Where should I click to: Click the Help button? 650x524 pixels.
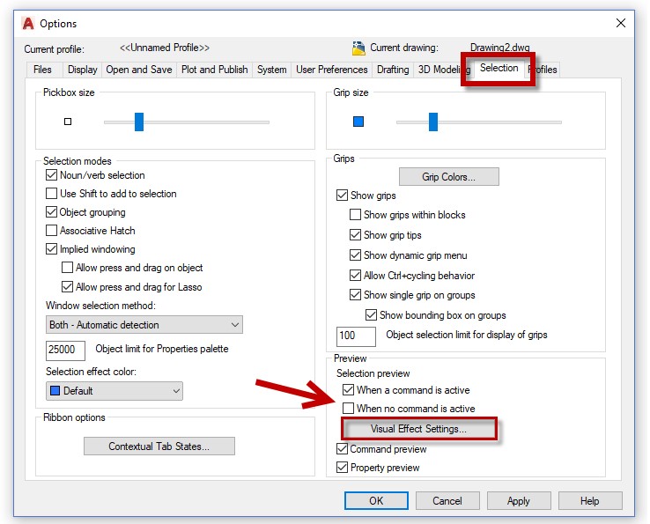(590, 501)
